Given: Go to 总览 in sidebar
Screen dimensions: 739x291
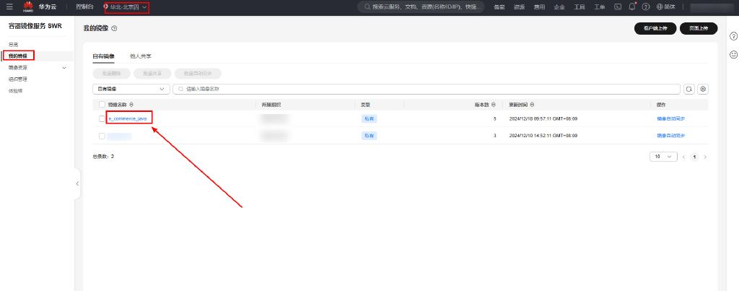Looking at the screenshot, I should (13, 44).
